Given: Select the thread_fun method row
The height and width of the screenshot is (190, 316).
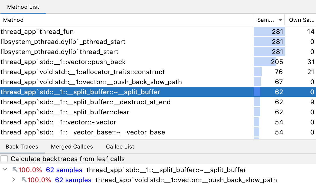Looking at the screenshot, I should 158,32.
